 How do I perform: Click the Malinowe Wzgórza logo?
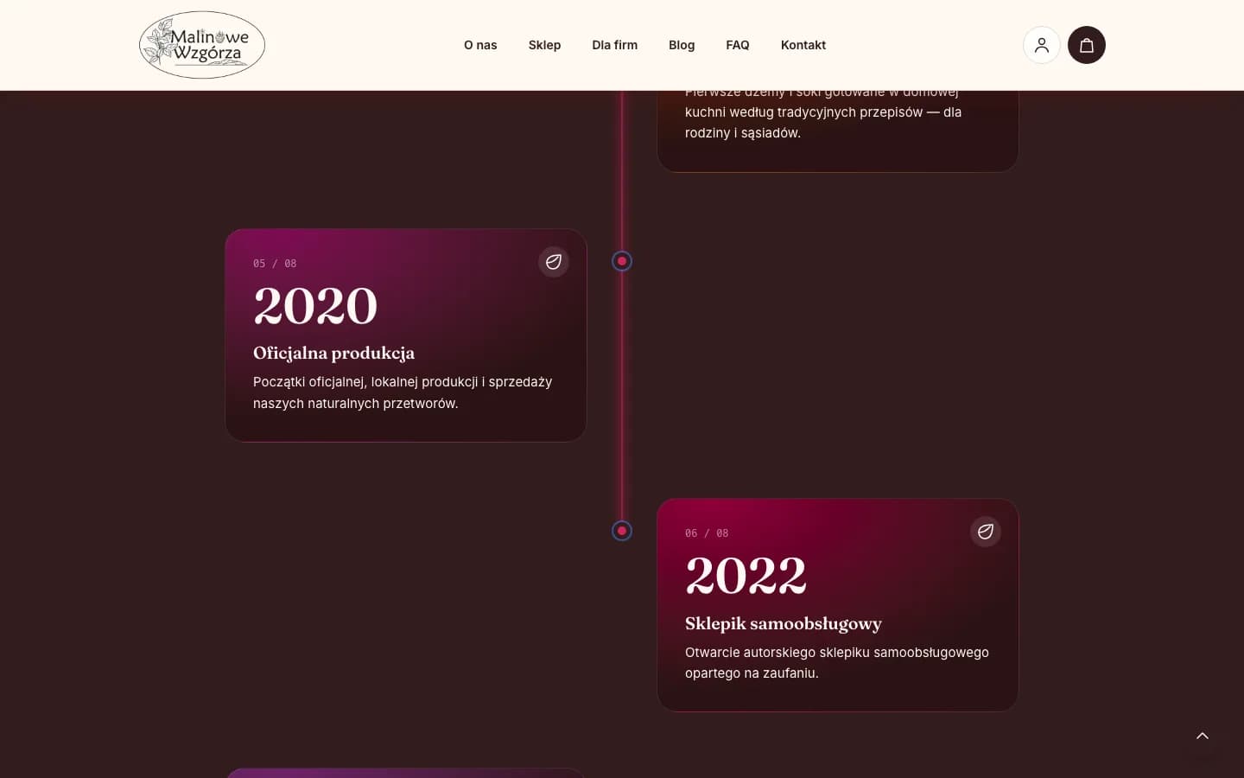click(x=202, y=45)
